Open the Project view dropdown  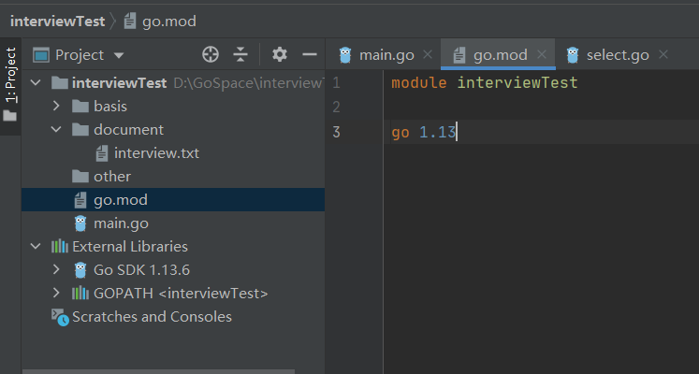click(x=119, y=55)
